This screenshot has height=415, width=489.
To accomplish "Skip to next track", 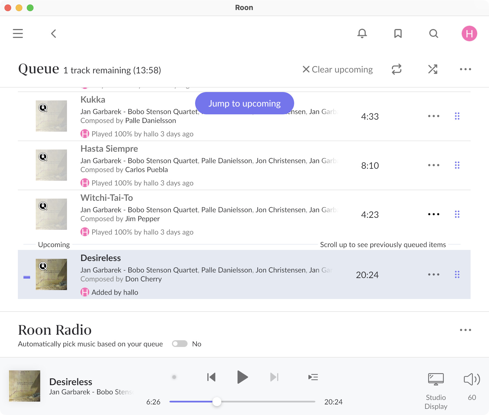I will pyautogui.click(x=274, y=377).
